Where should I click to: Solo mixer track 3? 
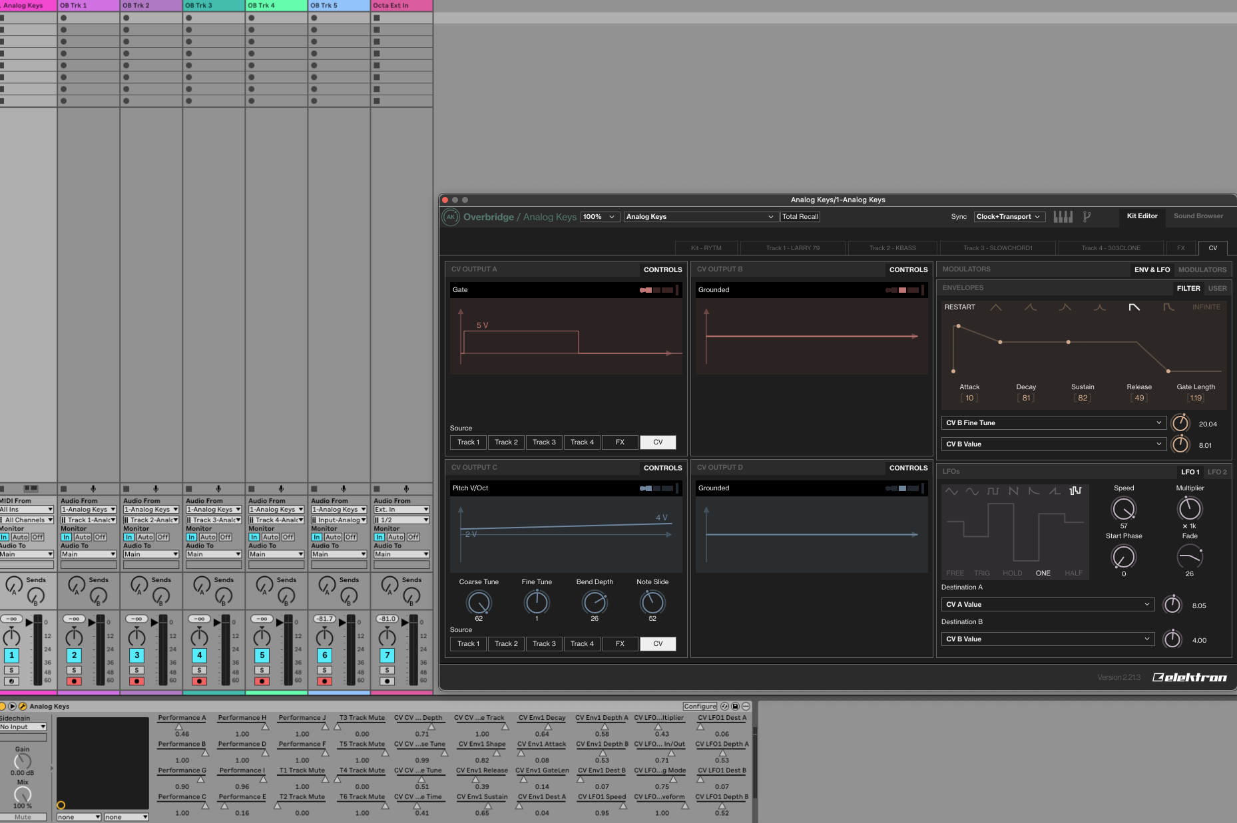coord(136,670)
